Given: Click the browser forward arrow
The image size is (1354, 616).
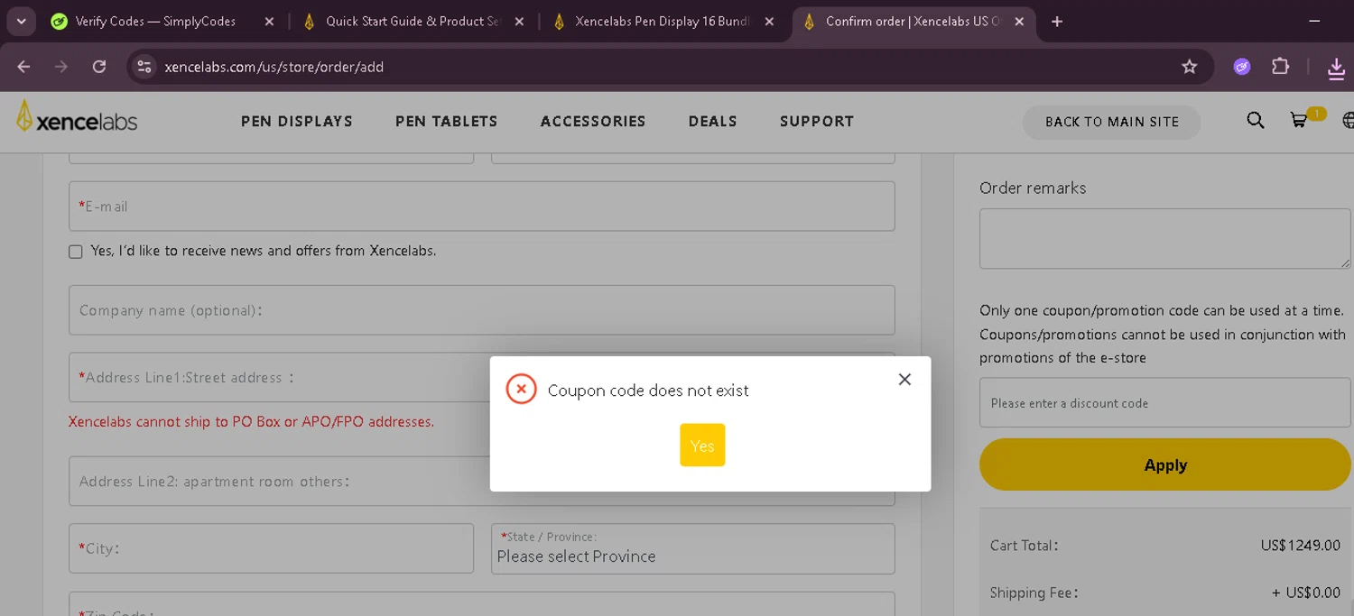Looking at the screenshot, I should tap(61, 67).
